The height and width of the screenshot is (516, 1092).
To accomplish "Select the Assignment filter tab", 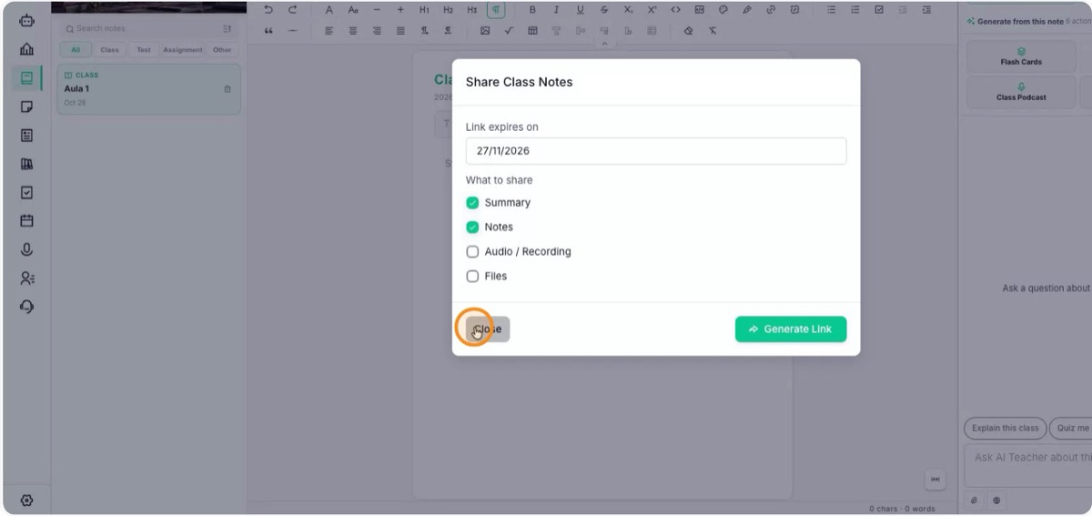I will [x=183, y=50].
